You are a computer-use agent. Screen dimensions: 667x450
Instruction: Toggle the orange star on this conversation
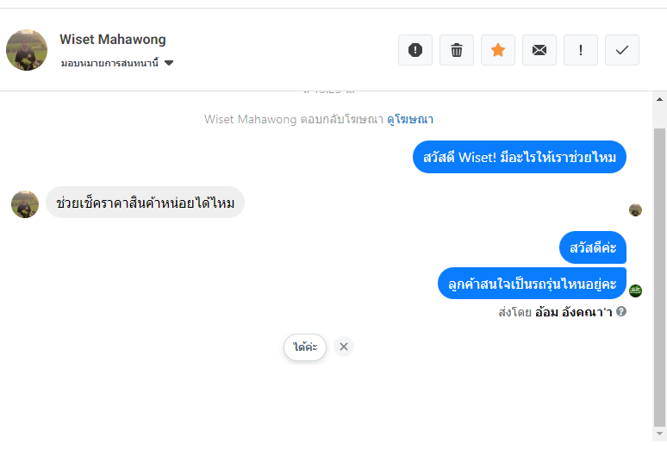(498, 50)
